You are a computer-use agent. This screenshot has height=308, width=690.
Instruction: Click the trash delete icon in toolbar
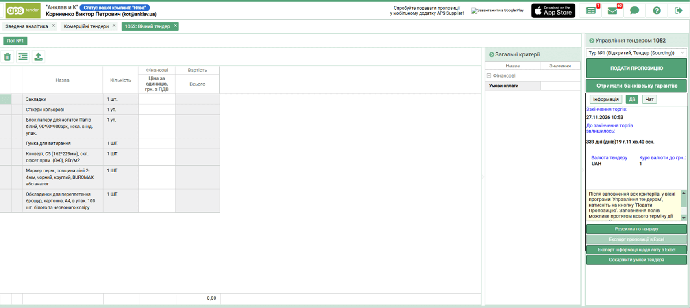point(7,57)
